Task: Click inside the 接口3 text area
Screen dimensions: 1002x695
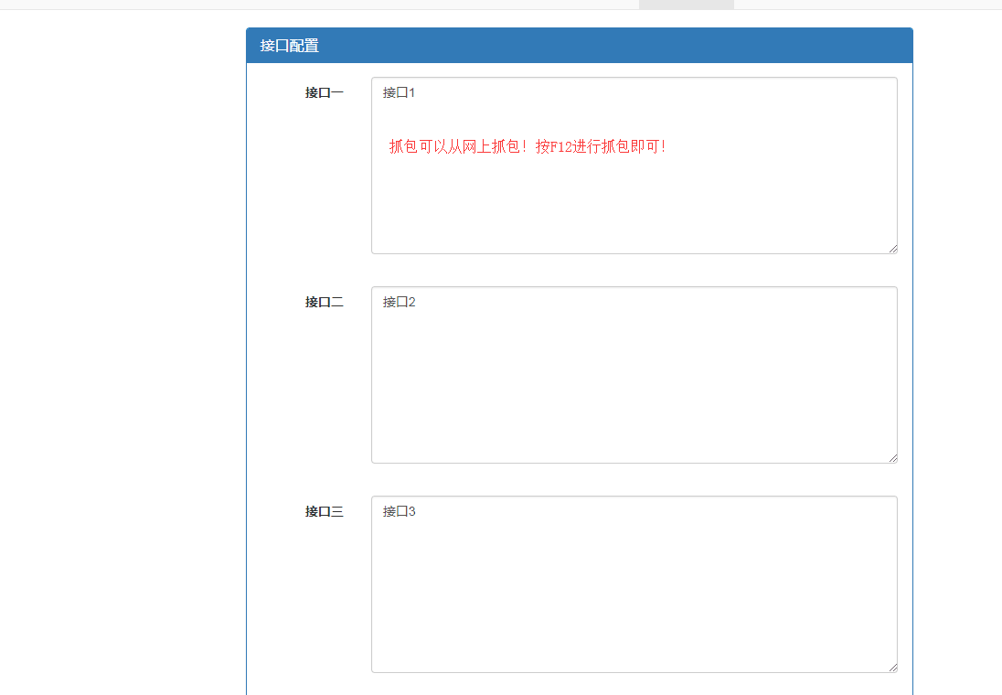Action: [634, 594]
